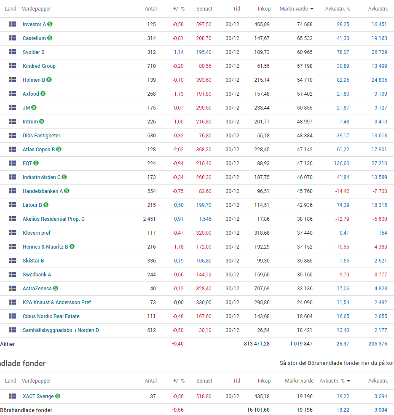Click the green S icon beside JM

click(x=34, y=107)
